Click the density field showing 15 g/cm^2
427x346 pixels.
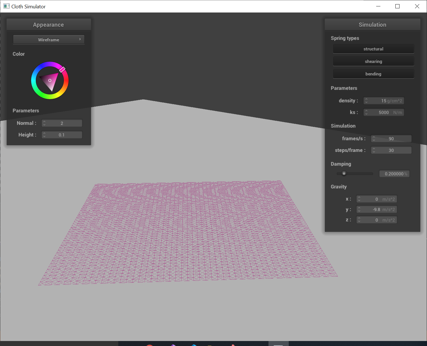[x=384, y=101]
